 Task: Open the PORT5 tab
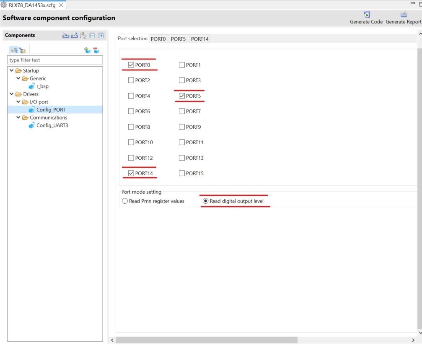click(x=179, y=39)
